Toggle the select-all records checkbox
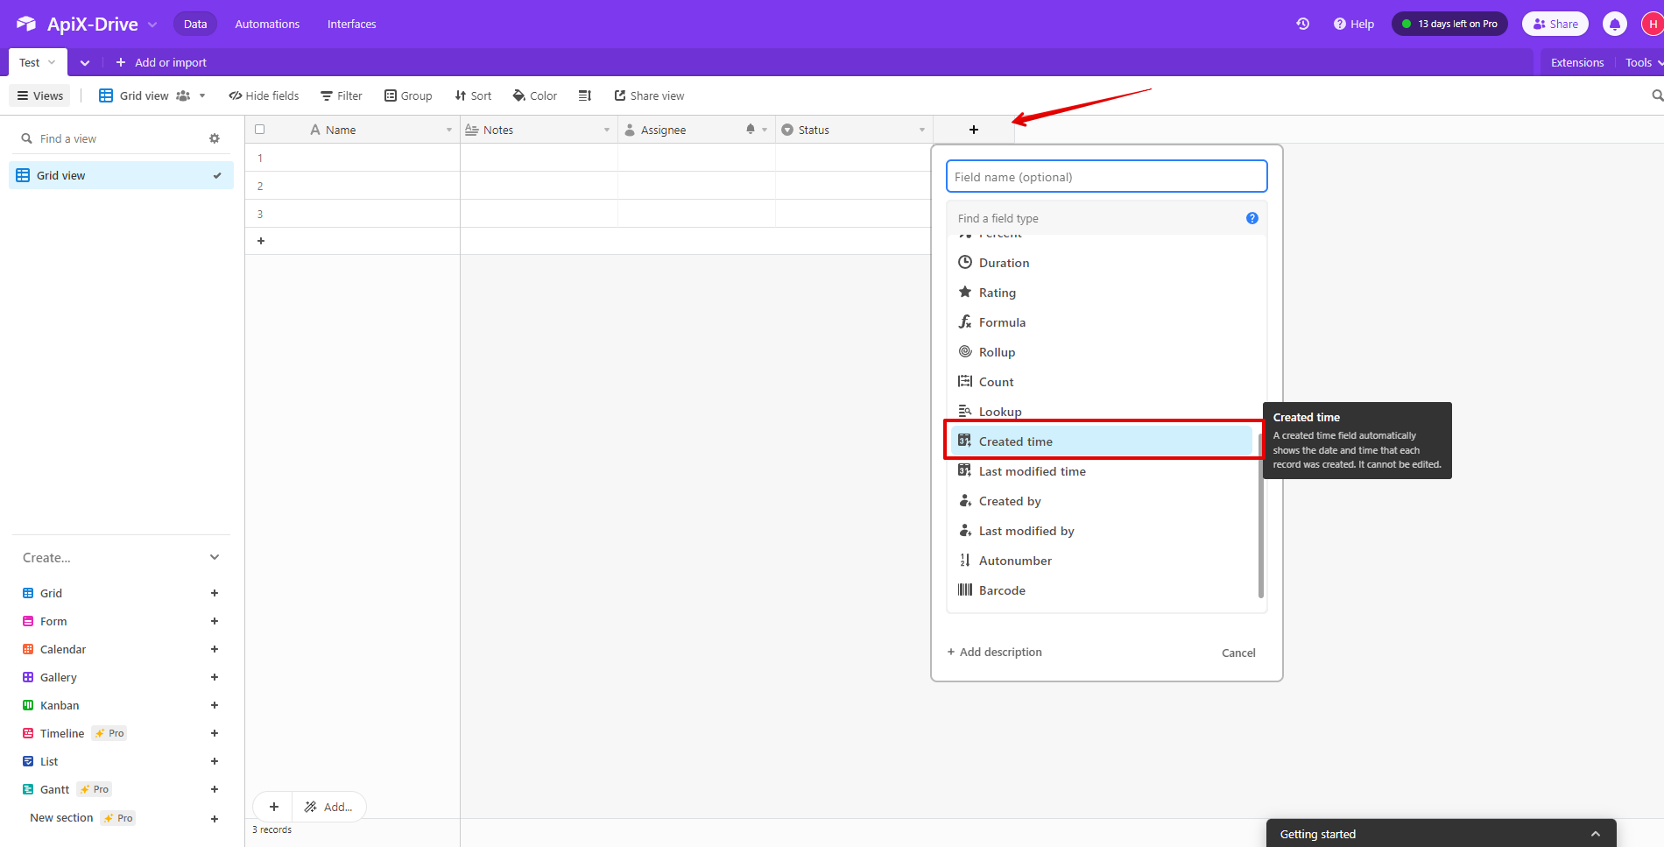1664x847 pixels. [259, 130]
